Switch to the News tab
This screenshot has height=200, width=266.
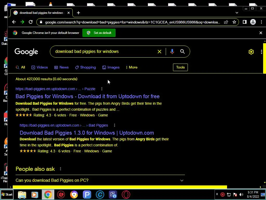coord(61,67)
